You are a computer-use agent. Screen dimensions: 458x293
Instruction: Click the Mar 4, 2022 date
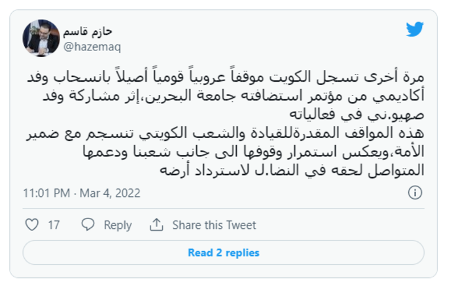click(110, 193)
